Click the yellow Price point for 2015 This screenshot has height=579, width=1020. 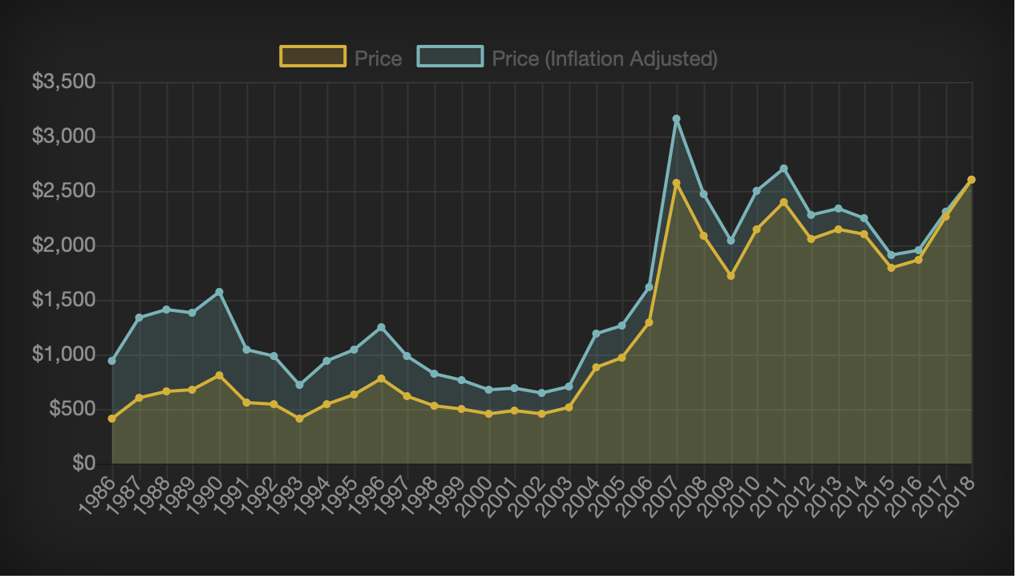coord(892,268)
